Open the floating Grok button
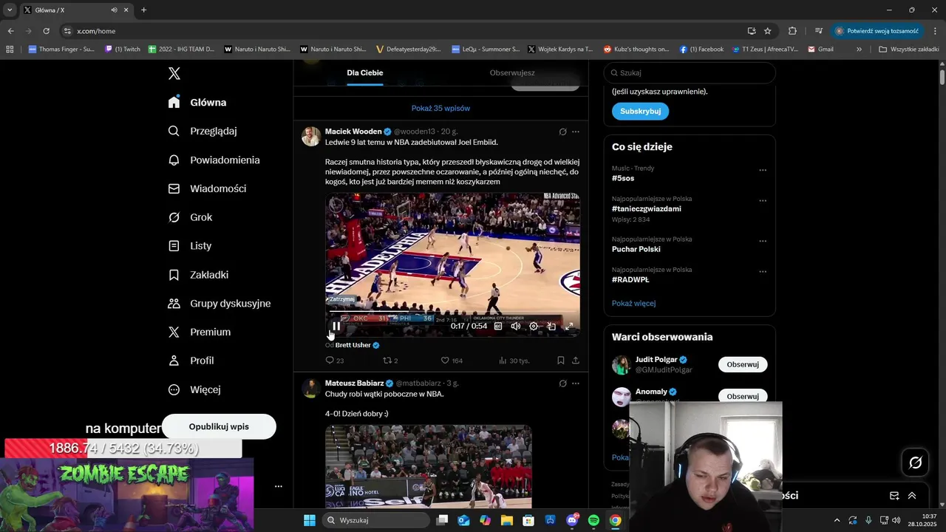Screen dimensions: 946x532 (916, 463)
